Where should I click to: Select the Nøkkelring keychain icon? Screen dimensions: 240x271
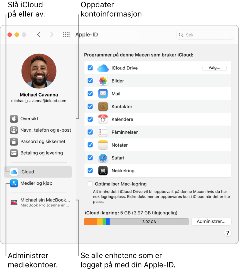[103, 171]
